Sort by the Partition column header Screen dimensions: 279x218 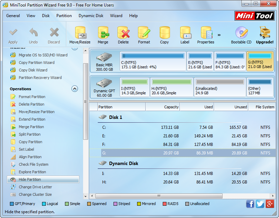click(122, 107)
